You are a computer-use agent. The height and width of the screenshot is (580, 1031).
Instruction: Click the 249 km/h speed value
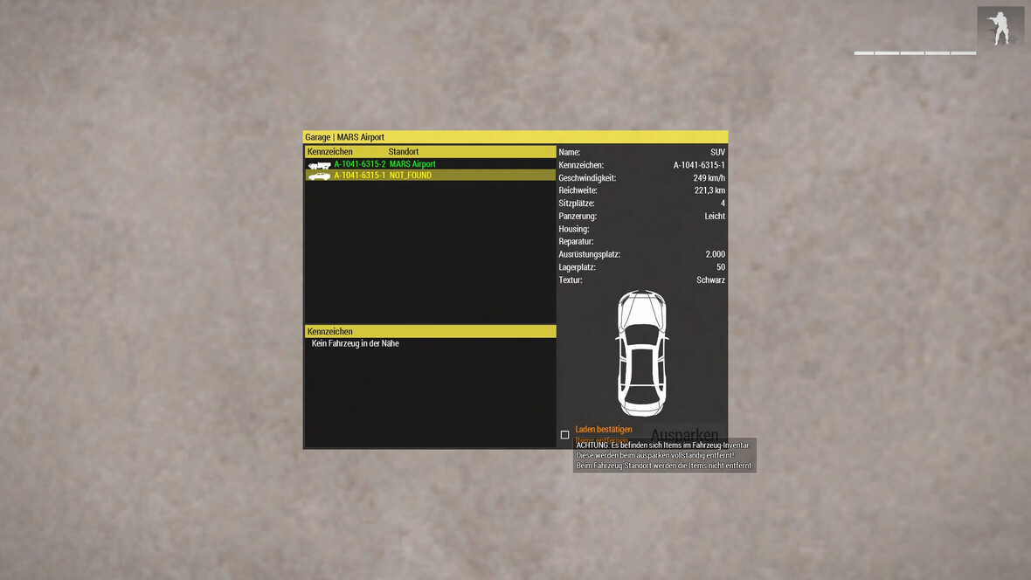point(709,177)
